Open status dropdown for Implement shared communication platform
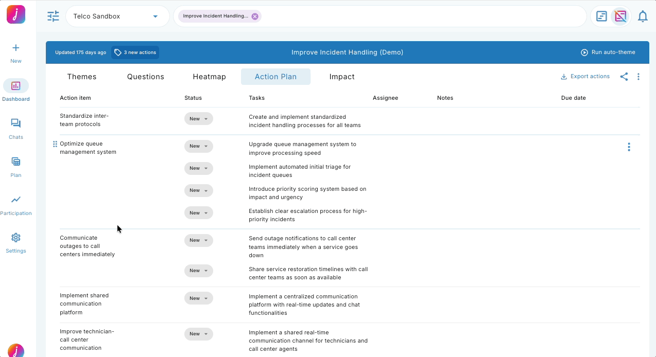 pyautogui.click(x=198, y=298)
